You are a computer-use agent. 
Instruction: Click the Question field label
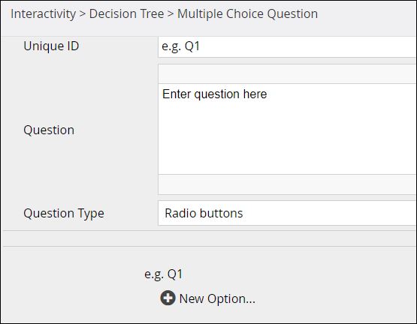(49, 130)
